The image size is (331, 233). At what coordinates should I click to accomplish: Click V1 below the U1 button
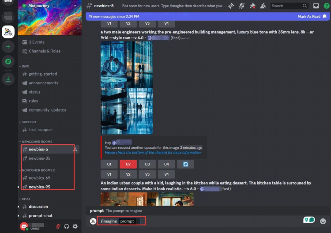(109, 174)
